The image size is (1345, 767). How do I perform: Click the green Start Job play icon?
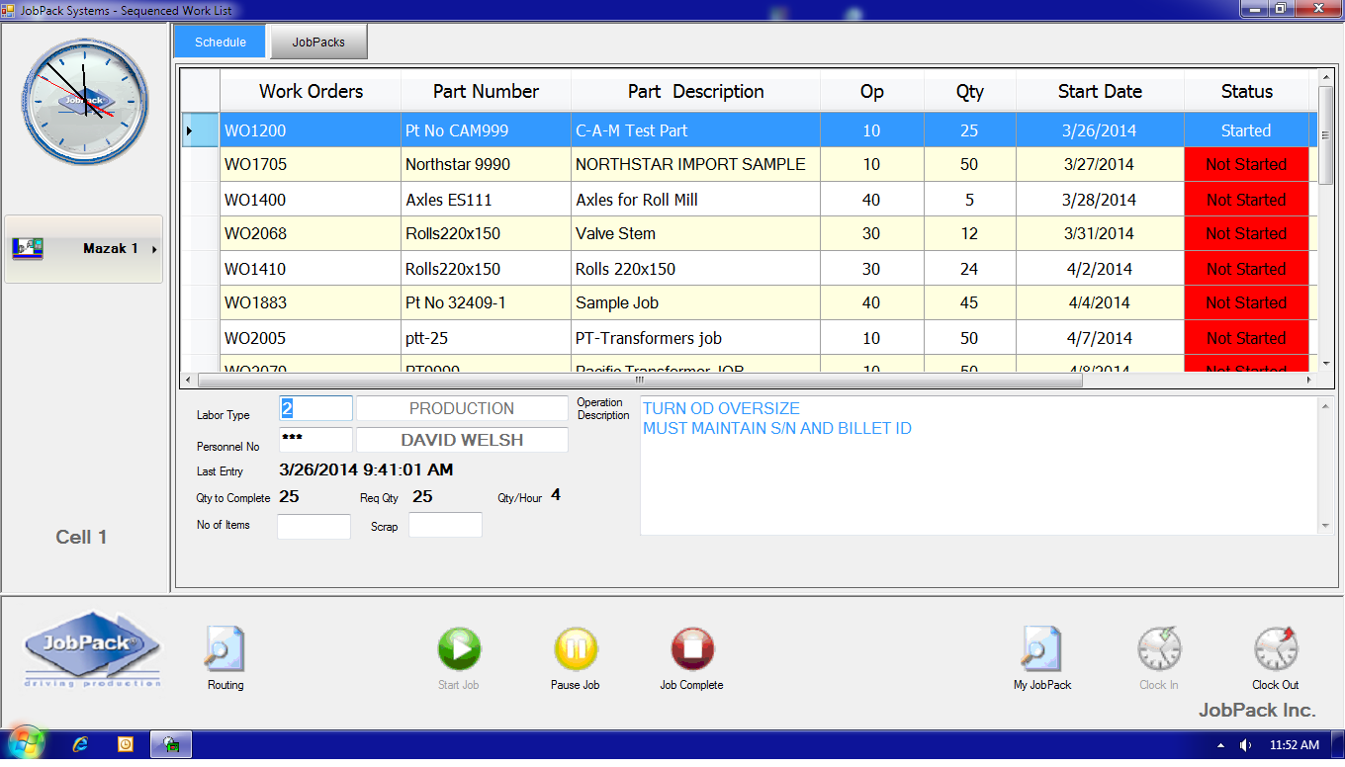(459, 649)
